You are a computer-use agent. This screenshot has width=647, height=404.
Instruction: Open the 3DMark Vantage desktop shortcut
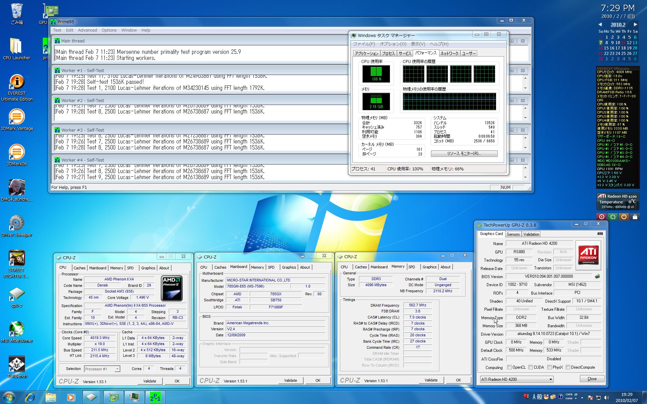[x=17, y=117]
